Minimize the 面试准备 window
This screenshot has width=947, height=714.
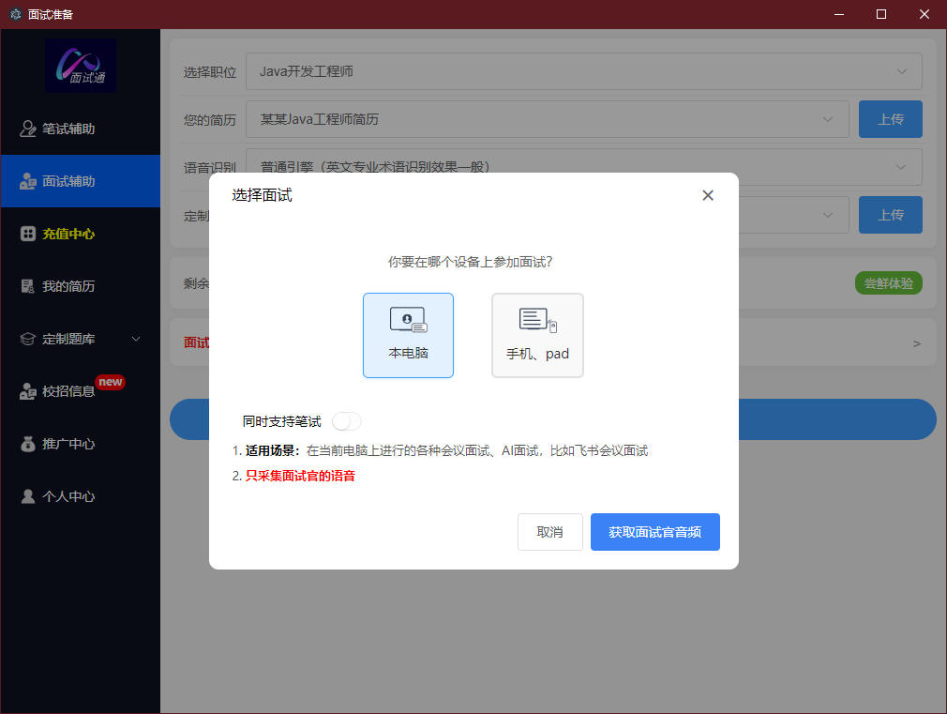click(839, 14)
